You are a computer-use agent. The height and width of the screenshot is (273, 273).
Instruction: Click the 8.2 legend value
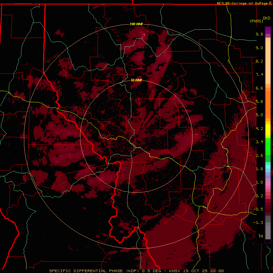coord(259,61)
